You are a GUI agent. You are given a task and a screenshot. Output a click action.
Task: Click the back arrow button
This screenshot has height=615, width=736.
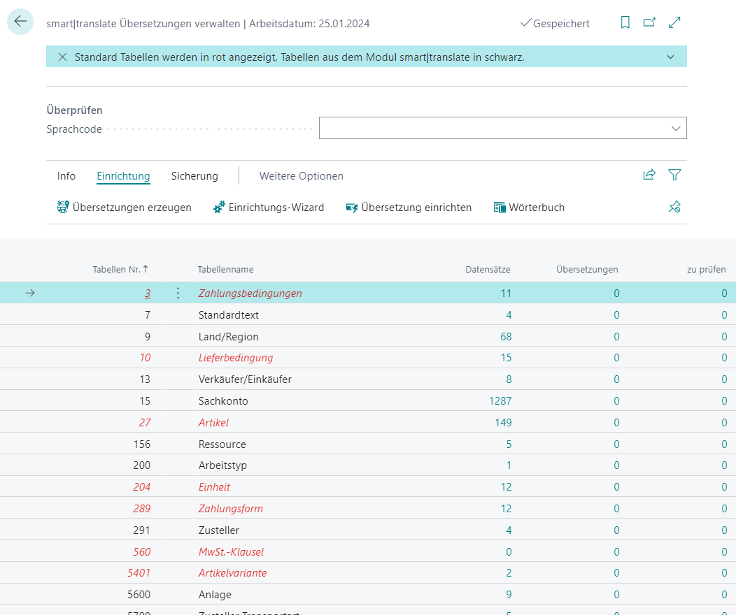(20, 22)
